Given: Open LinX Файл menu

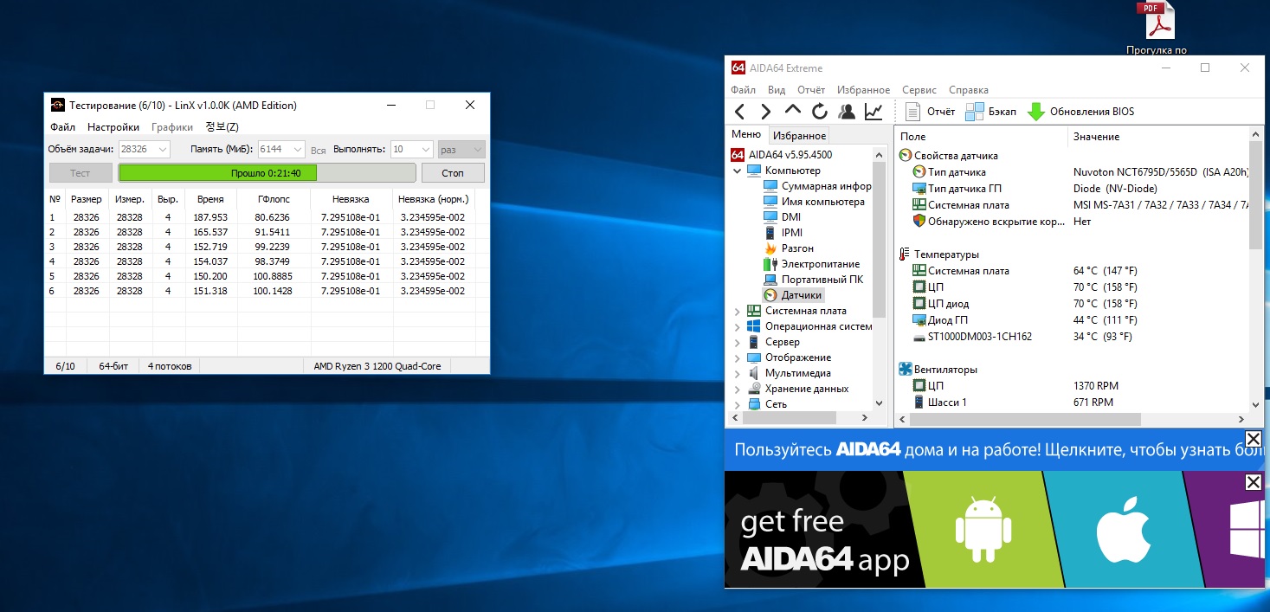Looking at the screenshot, I should 62,127.
